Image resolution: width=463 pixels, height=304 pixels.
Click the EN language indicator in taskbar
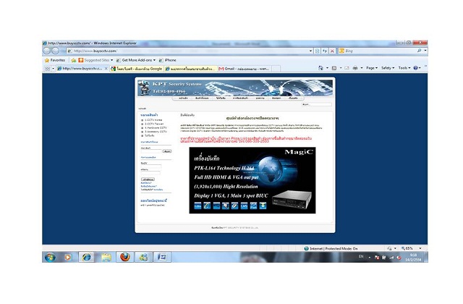tap(361, 256)
